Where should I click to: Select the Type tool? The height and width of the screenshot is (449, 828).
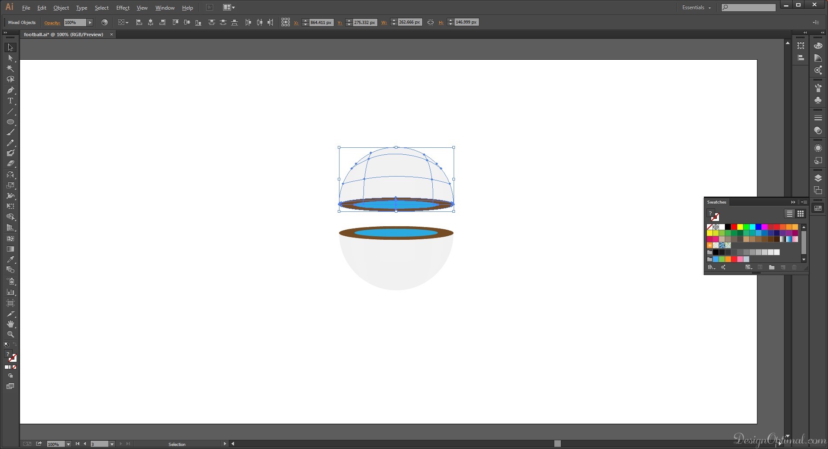tap(10, 101)
